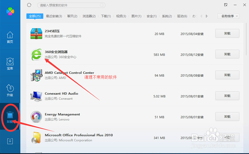Focus the software search box
Image resolution: width=249 pixels, height=154 pixels.
tap(71, 5)
